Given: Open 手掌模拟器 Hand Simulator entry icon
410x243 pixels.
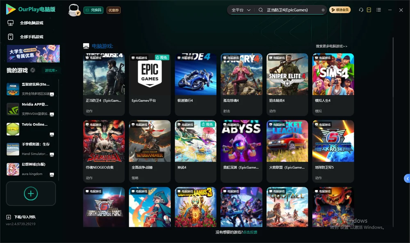Looking at the screenshot, I should coord(13,149).
